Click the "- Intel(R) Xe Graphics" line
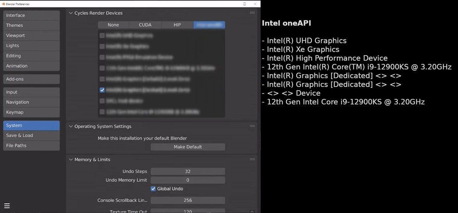Screen dimensions: 458x213 click(300, 49)
